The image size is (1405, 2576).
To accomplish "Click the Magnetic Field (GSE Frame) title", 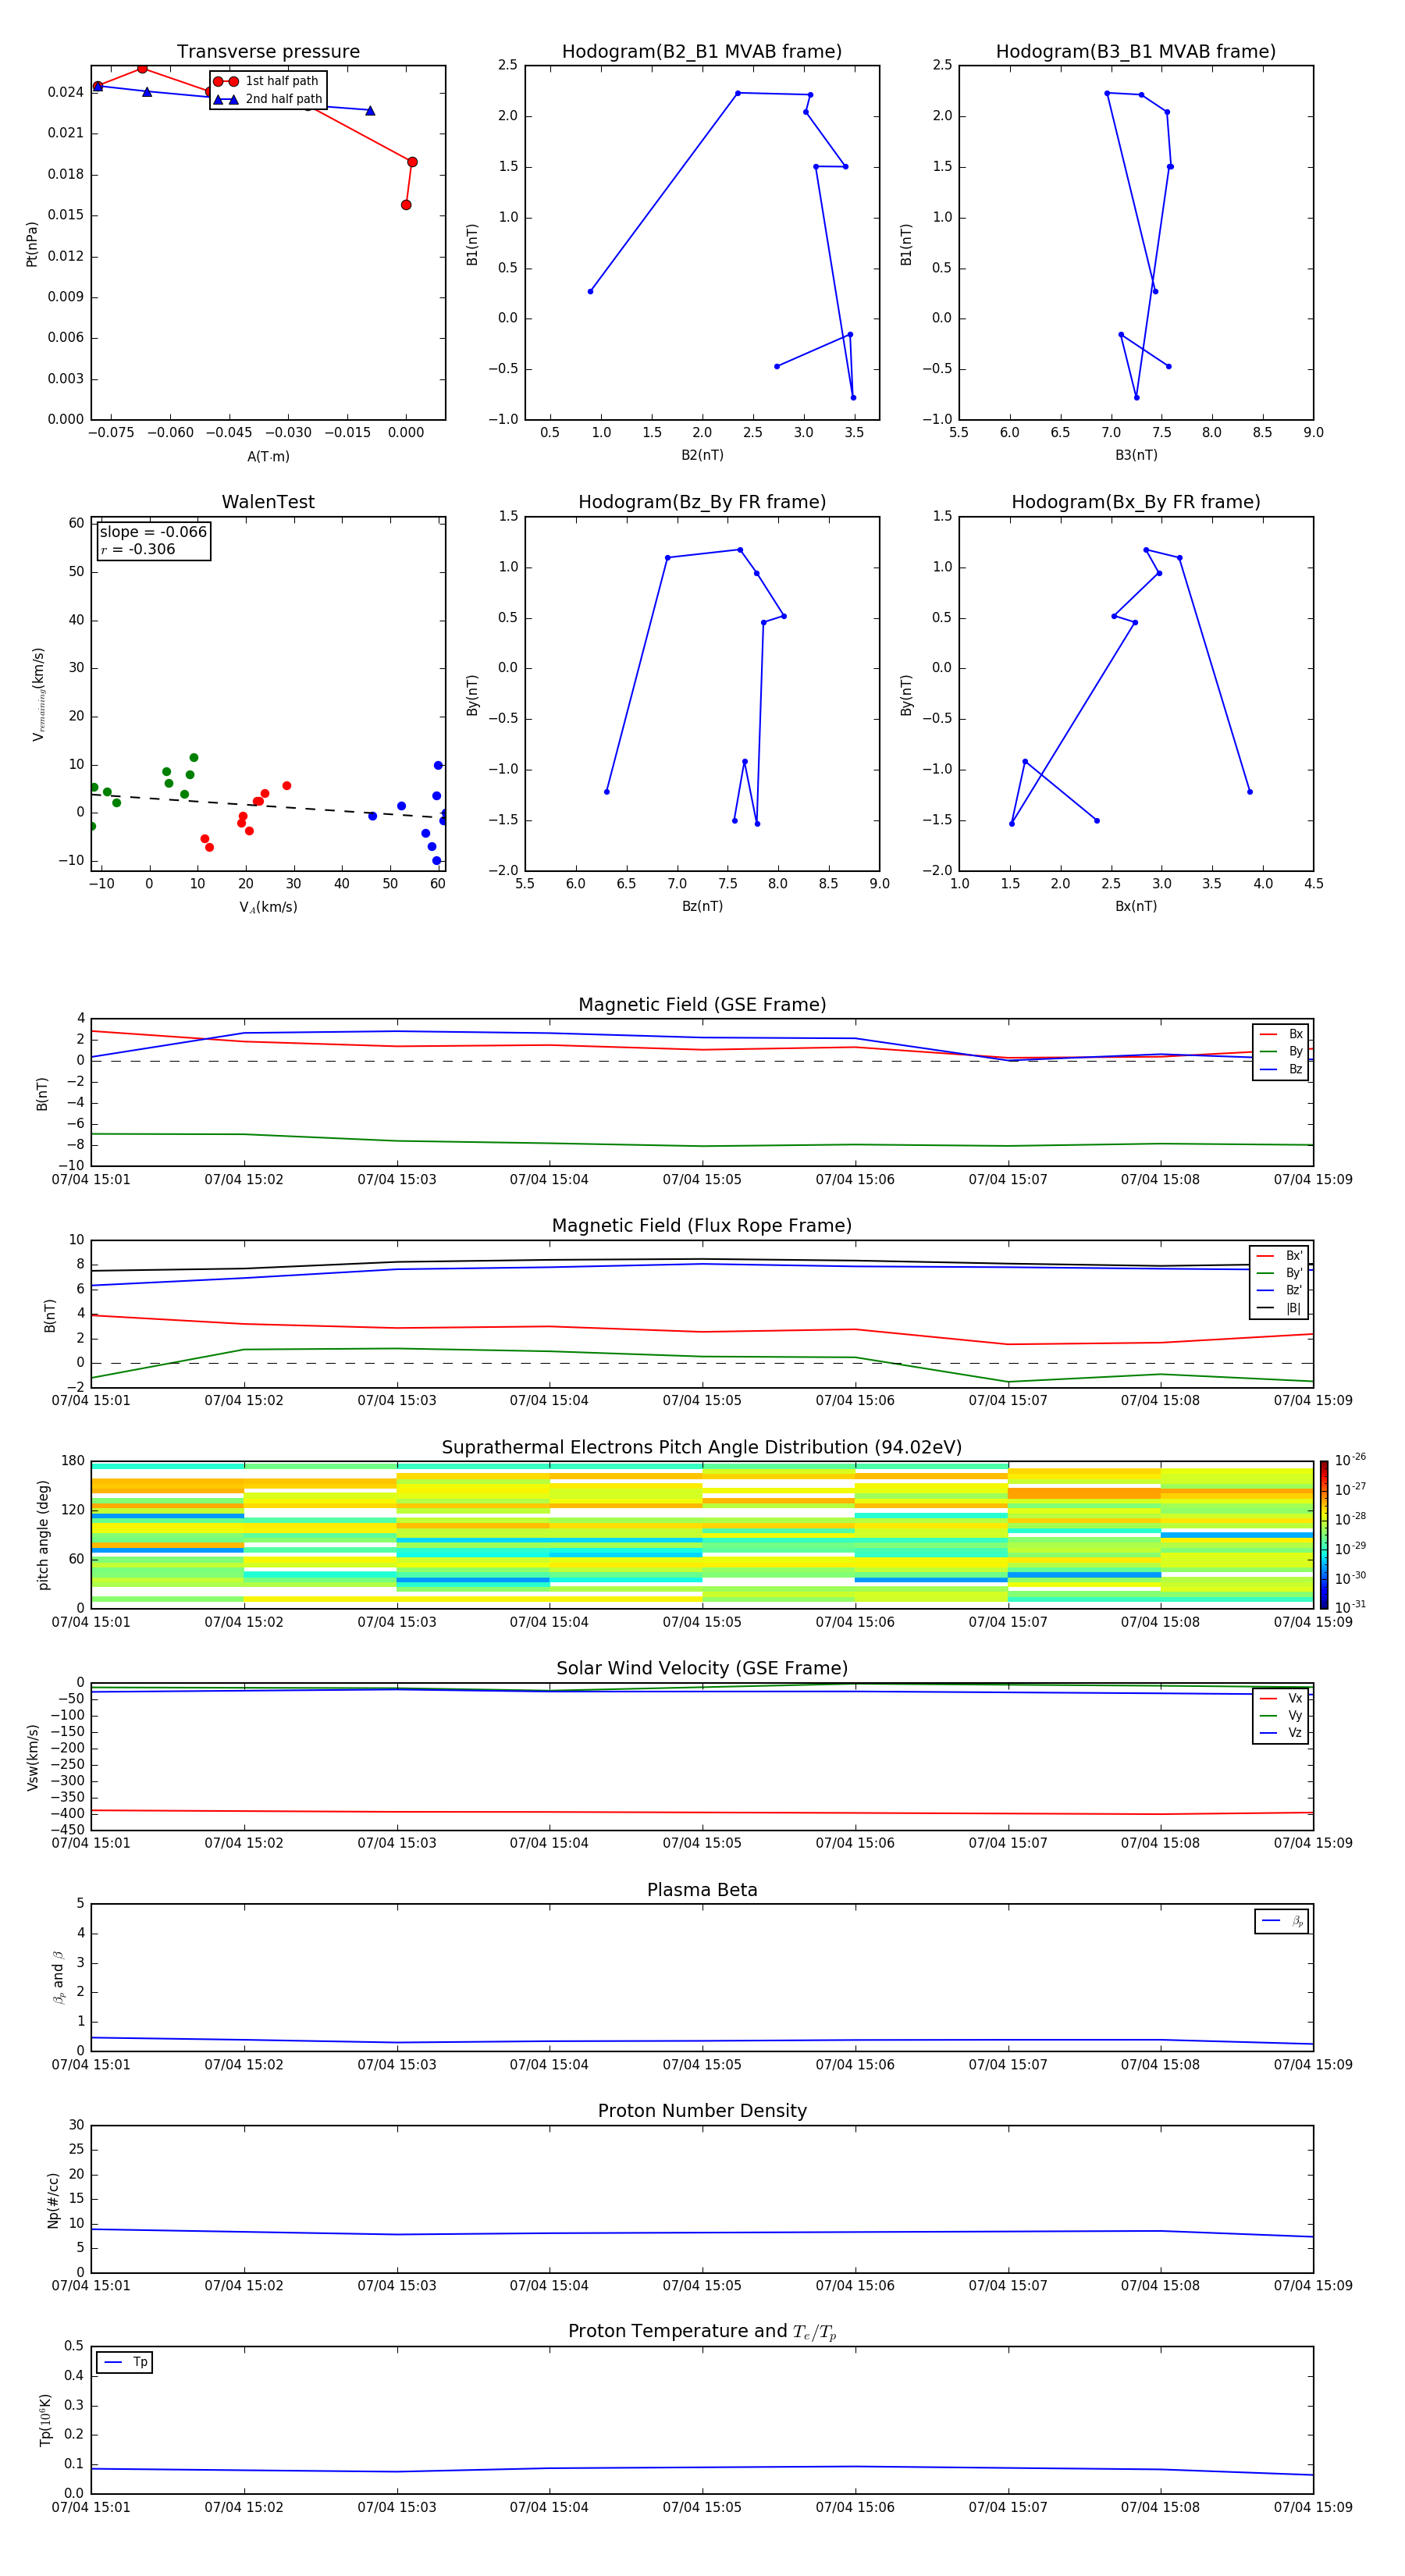I will tap(702, 1005).
